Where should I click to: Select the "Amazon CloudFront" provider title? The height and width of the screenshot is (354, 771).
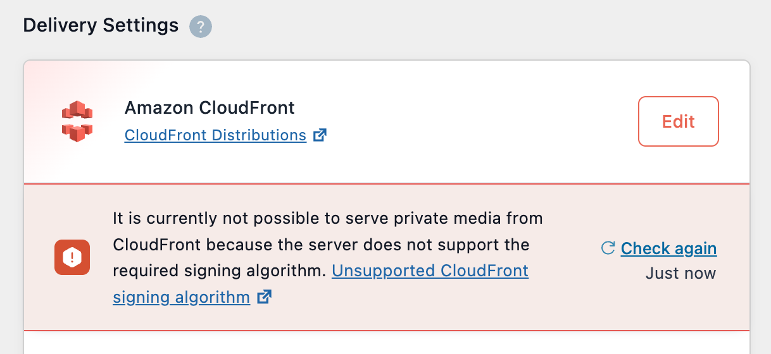[x=210, y=107]
